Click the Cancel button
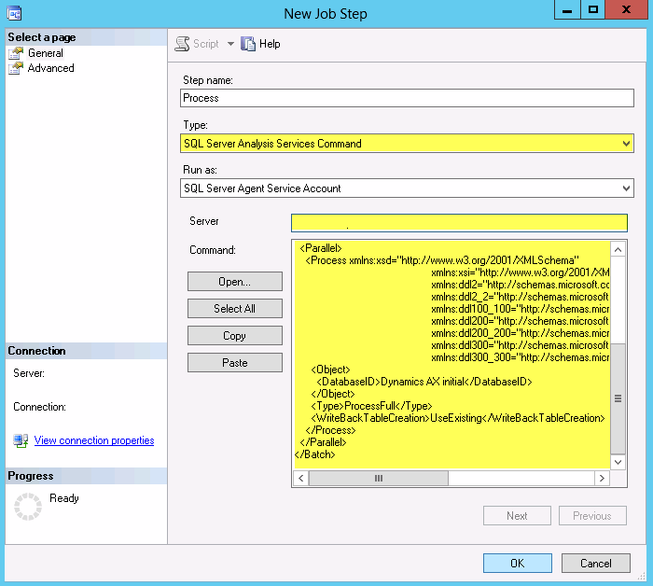The height and width of the screenshot is (586, 653). [x=596, y=563]
